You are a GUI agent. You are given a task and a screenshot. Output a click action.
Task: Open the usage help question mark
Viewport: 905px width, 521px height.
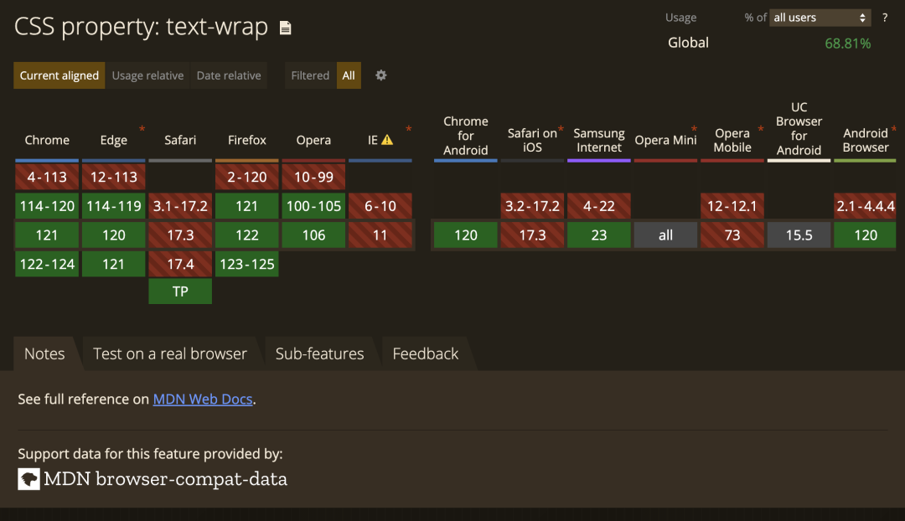pos(885,18)
